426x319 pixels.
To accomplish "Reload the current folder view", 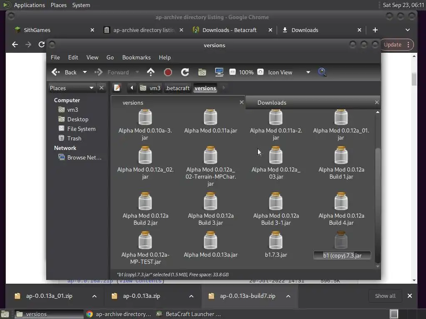I will coord(185,72).
